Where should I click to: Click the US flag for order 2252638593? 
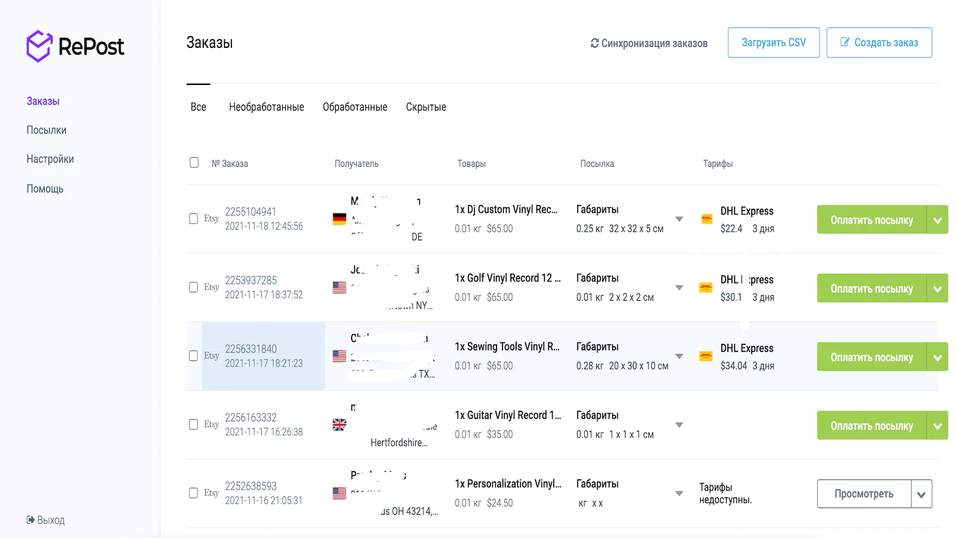339,493
